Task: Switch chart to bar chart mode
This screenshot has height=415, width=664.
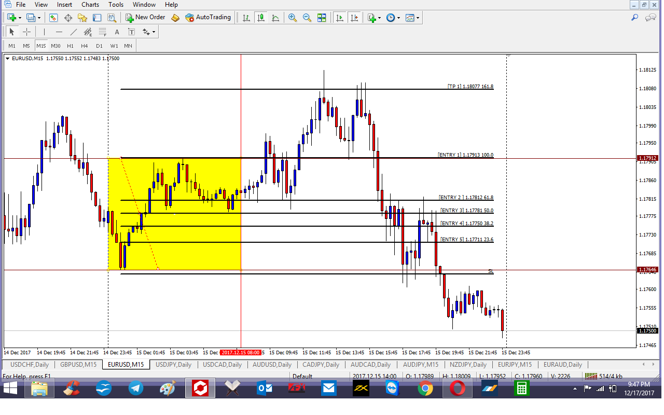Action: click(x=246, y=18)
